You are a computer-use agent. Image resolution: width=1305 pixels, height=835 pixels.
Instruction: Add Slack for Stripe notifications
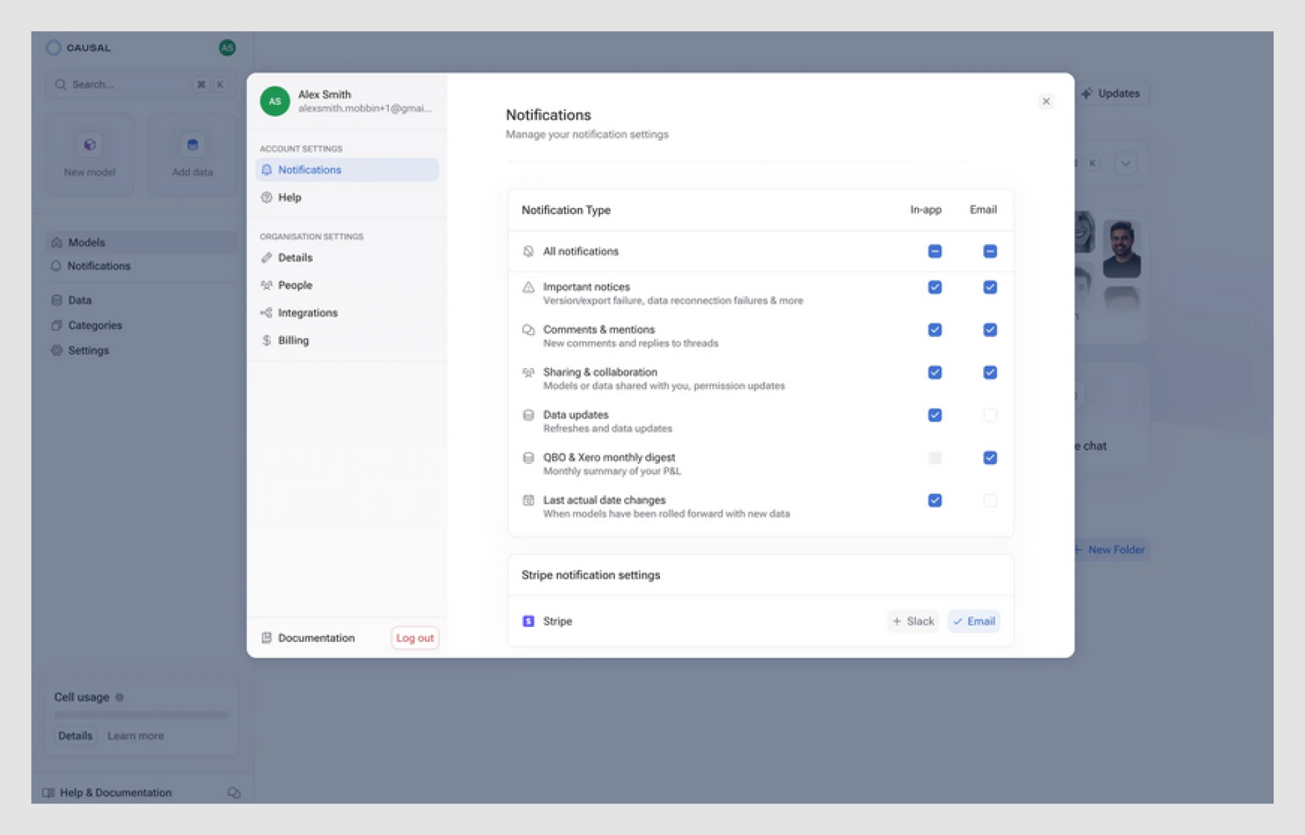[x=913, y=621]
